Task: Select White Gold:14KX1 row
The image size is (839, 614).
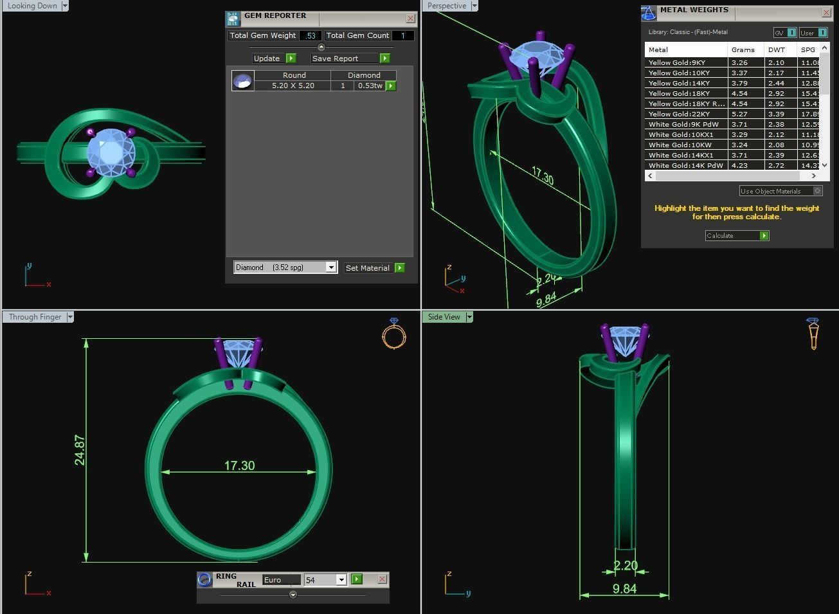Action: tap(733, 155)
